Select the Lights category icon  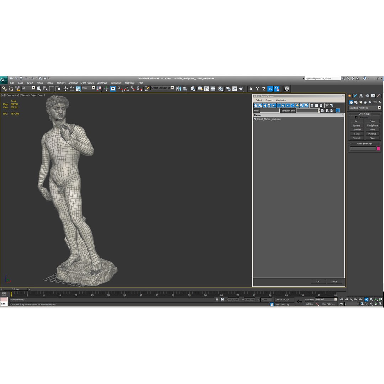click(x=361, y=102)
